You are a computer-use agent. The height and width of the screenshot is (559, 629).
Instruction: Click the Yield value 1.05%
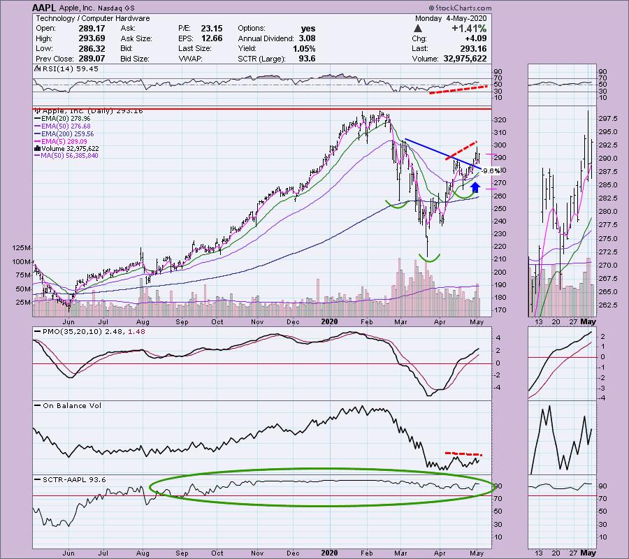pyautogui.click(x=304, y=48)
